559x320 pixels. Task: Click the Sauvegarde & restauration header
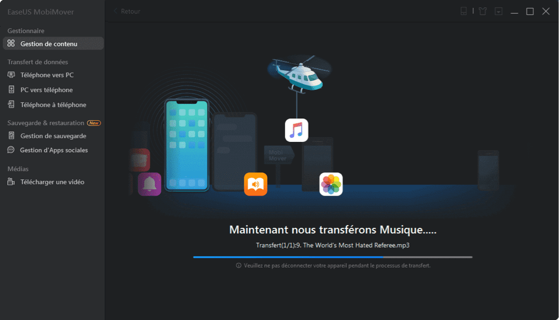46,123
